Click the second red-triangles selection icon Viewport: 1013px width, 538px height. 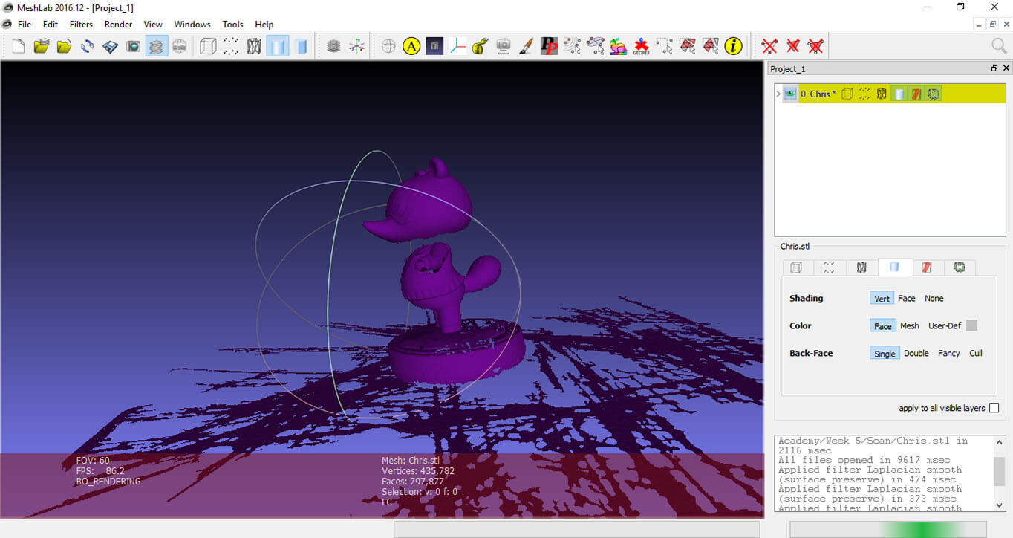711,46
